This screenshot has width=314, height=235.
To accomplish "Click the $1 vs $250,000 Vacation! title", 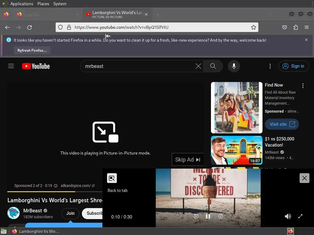I will pyautogui.click(x=279, y=142).
